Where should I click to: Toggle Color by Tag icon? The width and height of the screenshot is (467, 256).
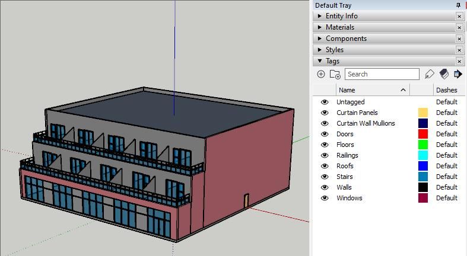tap(444, 74)
